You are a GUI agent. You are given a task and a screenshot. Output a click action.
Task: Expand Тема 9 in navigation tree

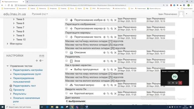(14, 35)
